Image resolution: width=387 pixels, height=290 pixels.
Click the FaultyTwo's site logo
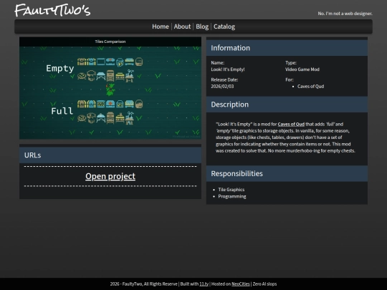click(52, 10)
